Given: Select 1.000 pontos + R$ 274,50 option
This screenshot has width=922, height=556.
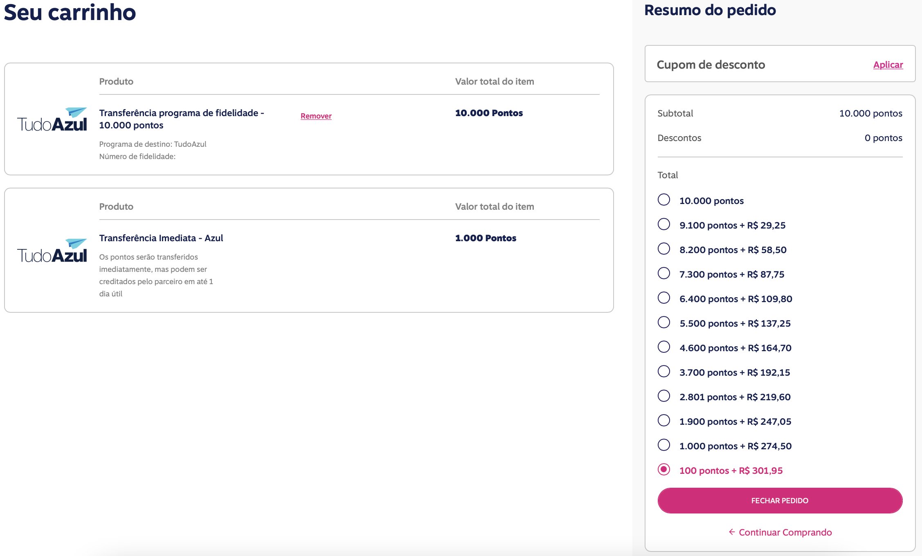Looking at the screenshot, I should [664, 445].
